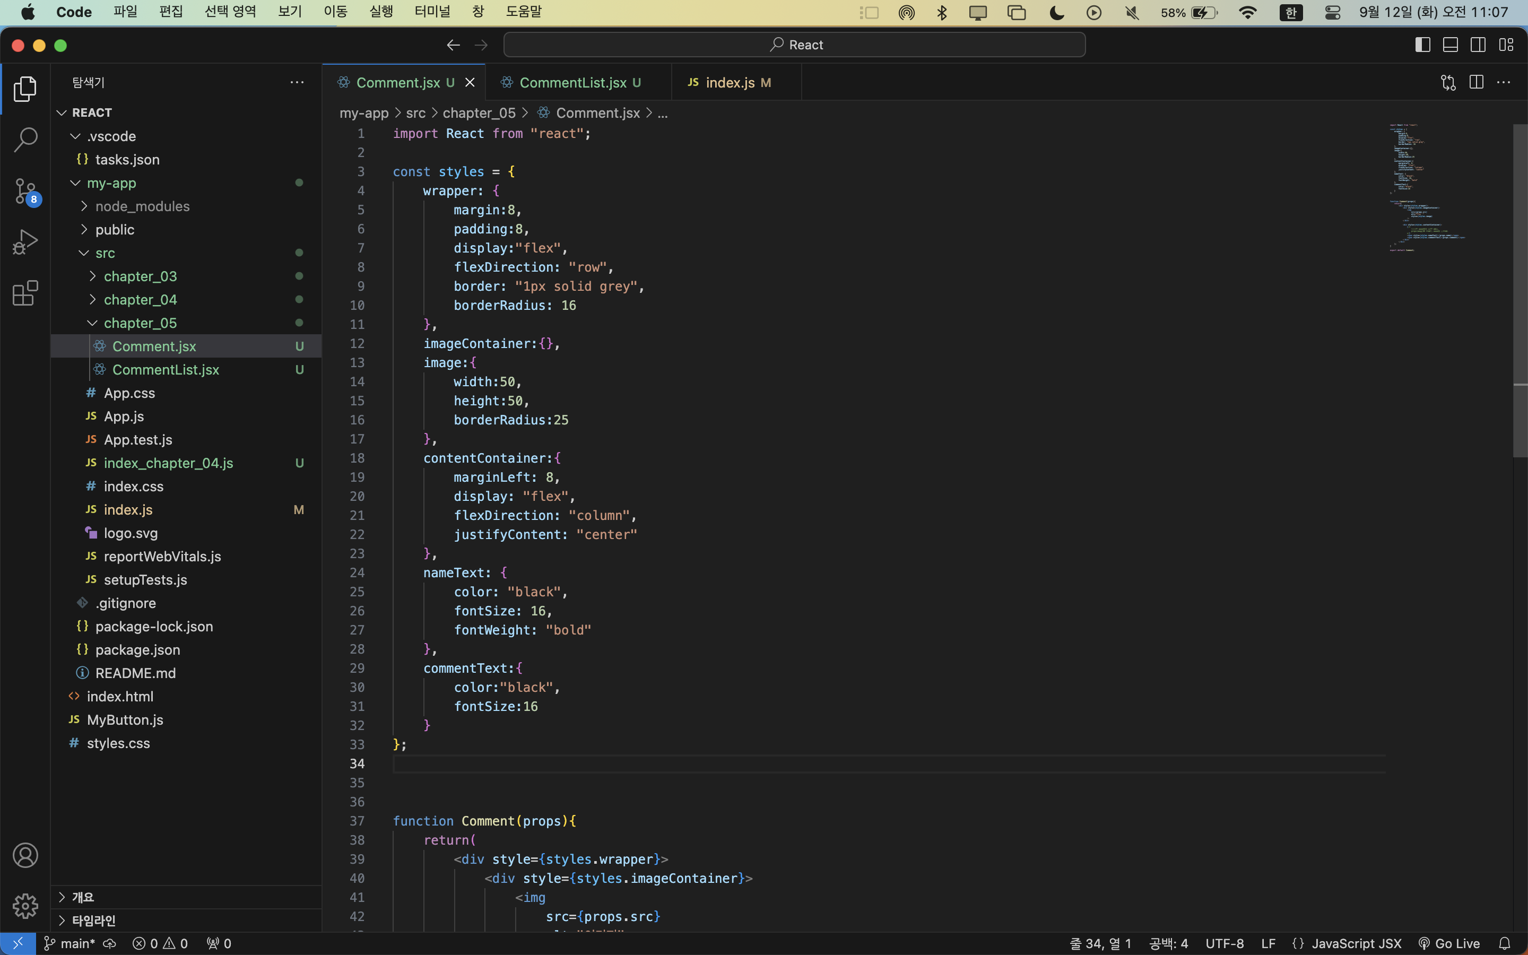Toggle the bottom panel visibility
This screenshot has height=955, width=1528.
(x=1451, y=45)
